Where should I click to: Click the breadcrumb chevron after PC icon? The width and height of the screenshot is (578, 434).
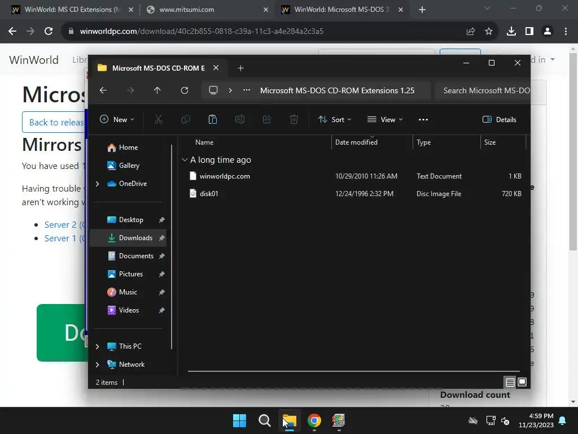coord(230,90)
